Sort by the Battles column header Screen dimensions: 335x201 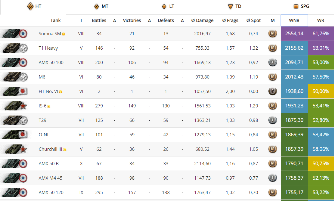click(99, 20)
